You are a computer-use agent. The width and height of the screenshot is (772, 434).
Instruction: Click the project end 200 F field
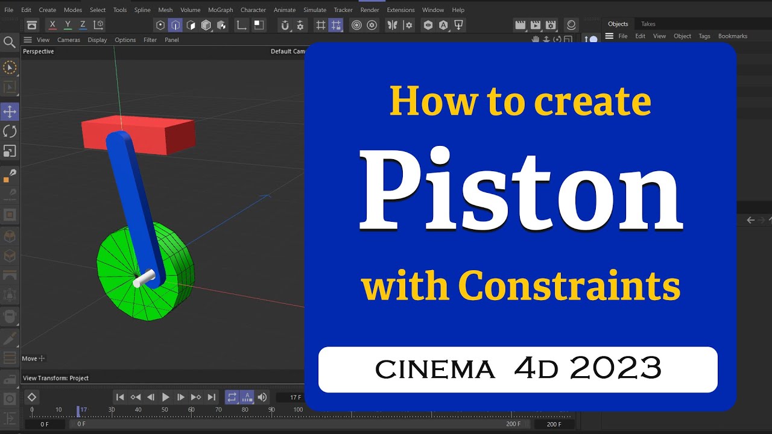tap(554, 424)
